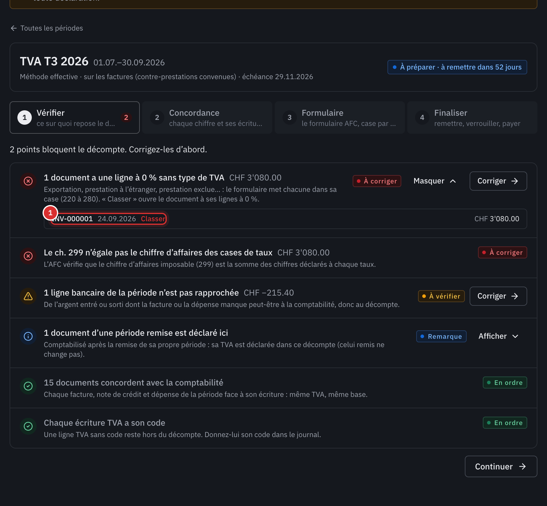Click the red badge showing 2 blocking points
The image size is (547, 506).
coord(126,118)
